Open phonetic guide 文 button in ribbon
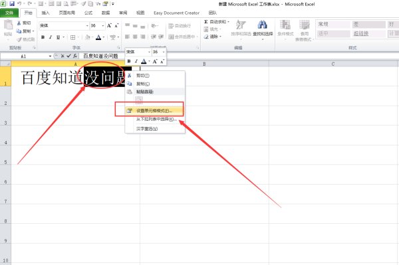This screenshot has width=399, height=265. (x=114, y=37)
